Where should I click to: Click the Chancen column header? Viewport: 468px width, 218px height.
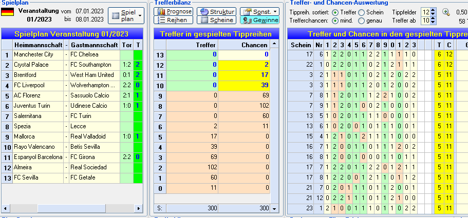244,45
